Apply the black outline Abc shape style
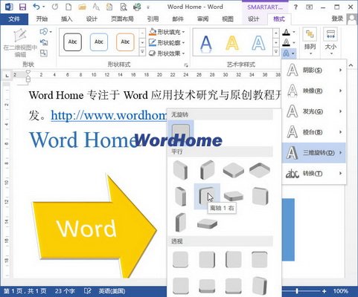Image resolution: width=358 pixels, height=297 pixels. 72,42
